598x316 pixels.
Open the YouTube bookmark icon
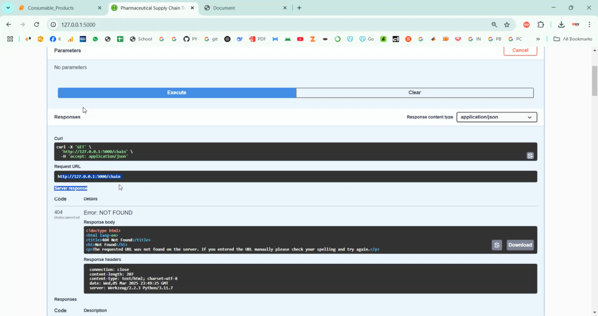[x=300, y=39]
